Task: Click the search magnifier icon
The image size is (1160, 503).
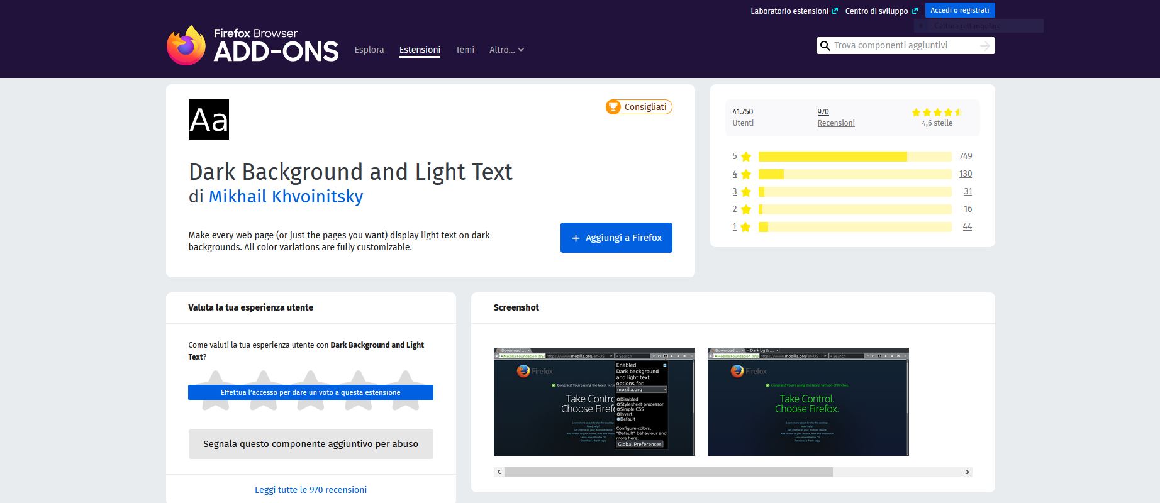Action: [x=825, y=46]
